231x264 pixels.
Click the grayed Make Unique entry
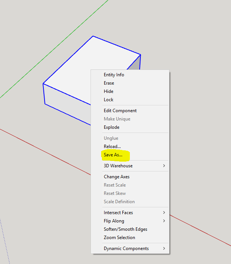click(130, 119)
